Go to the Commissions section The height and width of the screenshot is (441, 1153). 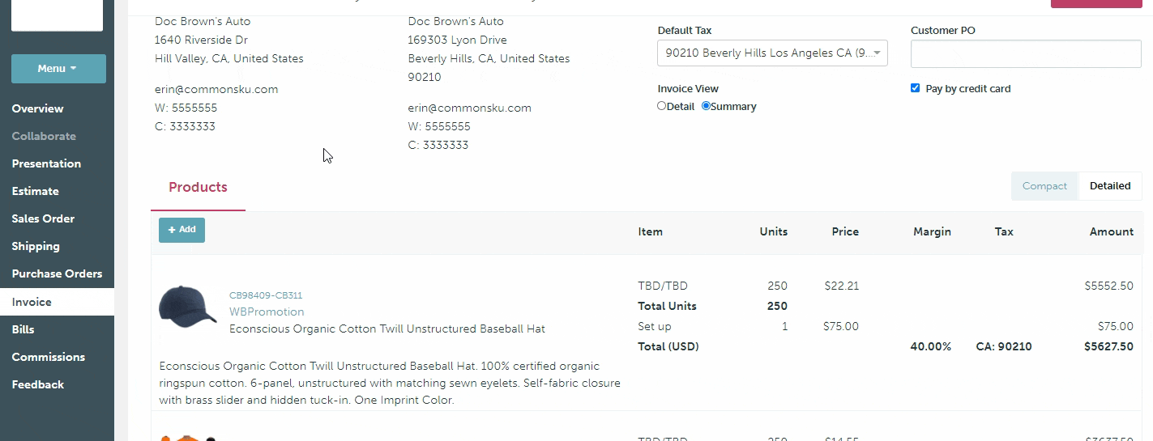[48, 357]
